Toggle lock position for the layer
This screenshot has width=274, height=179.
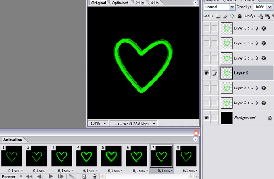(x=232, y=16)
